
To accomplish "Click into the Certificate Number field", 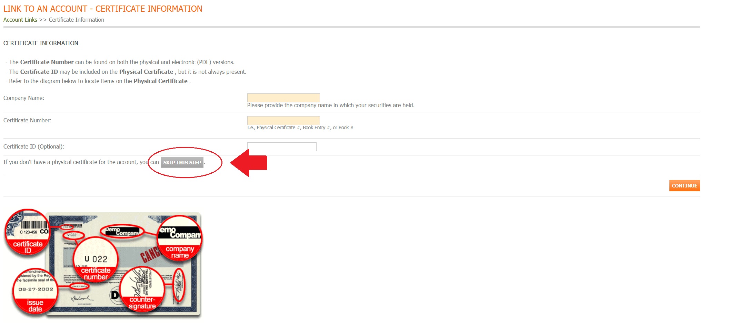I will (283, 120).
